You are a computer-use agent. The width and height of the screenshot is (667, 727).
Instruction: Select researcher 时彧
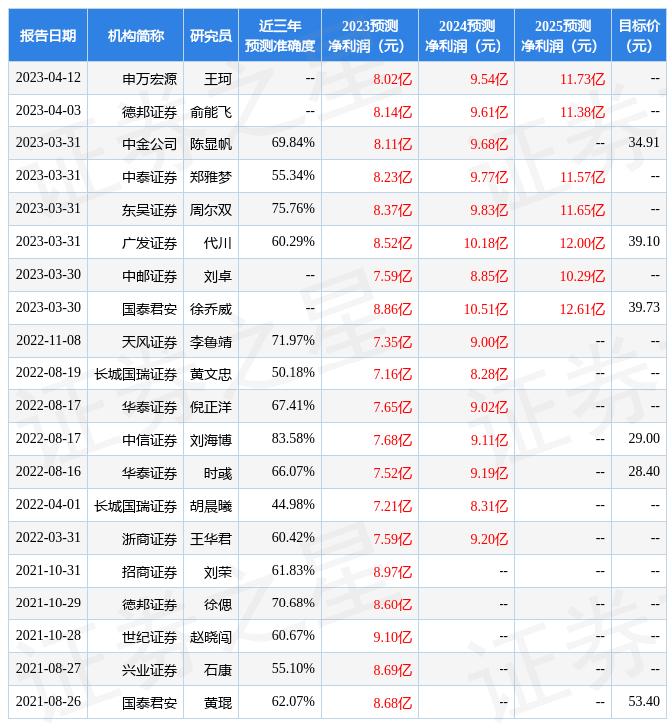(218, 474)
